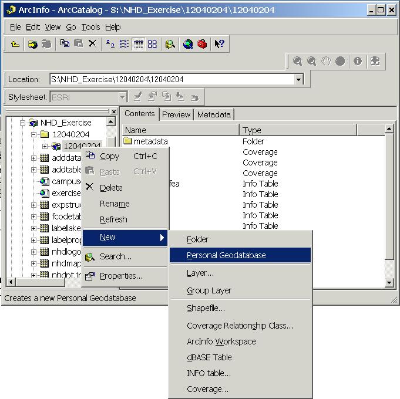Screen dimensions: 400x399
Task: Click the Up One Level toolbar icon
Action: pos(15,44)
